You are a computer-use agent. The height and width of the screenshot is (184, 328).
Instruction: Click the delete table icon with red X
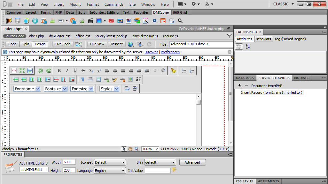72,79
